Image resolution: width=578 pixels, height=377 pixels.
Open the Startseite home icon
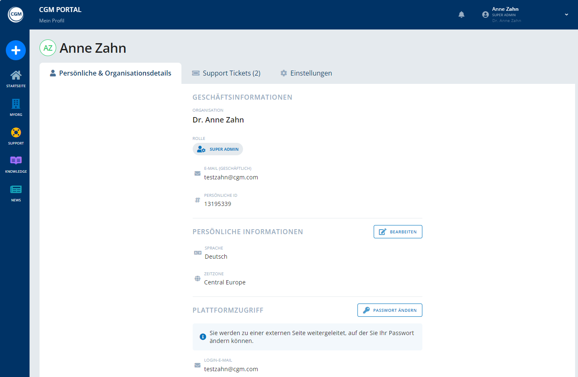[x=15, y=76]
